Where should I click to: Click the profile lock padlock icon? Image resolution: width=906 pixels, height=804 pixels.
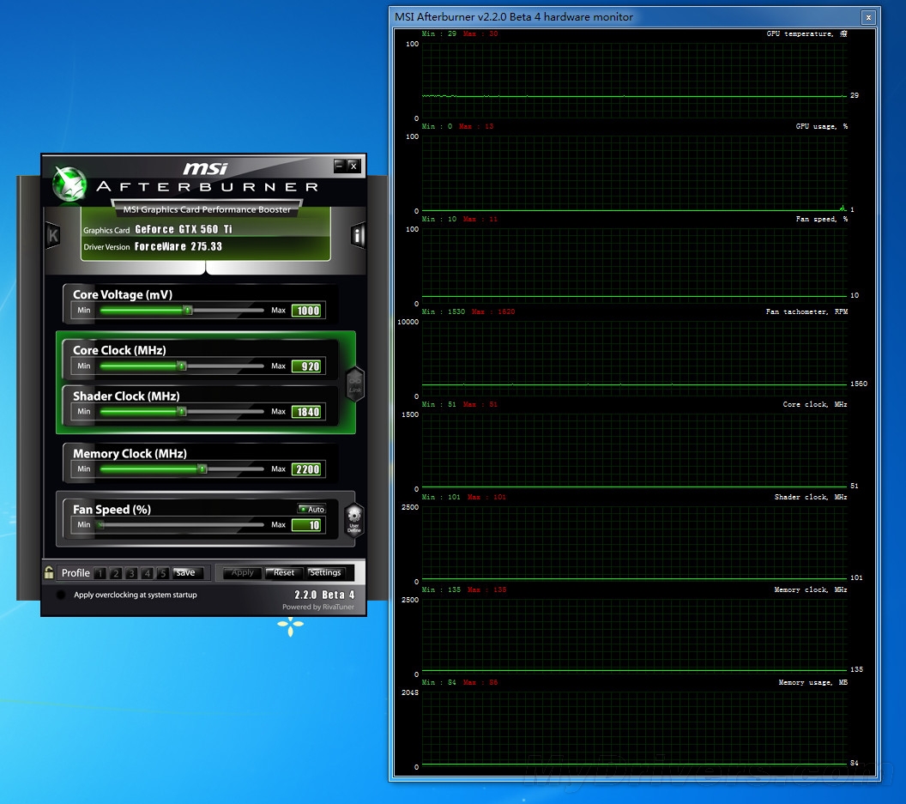[x=50, y=572]
